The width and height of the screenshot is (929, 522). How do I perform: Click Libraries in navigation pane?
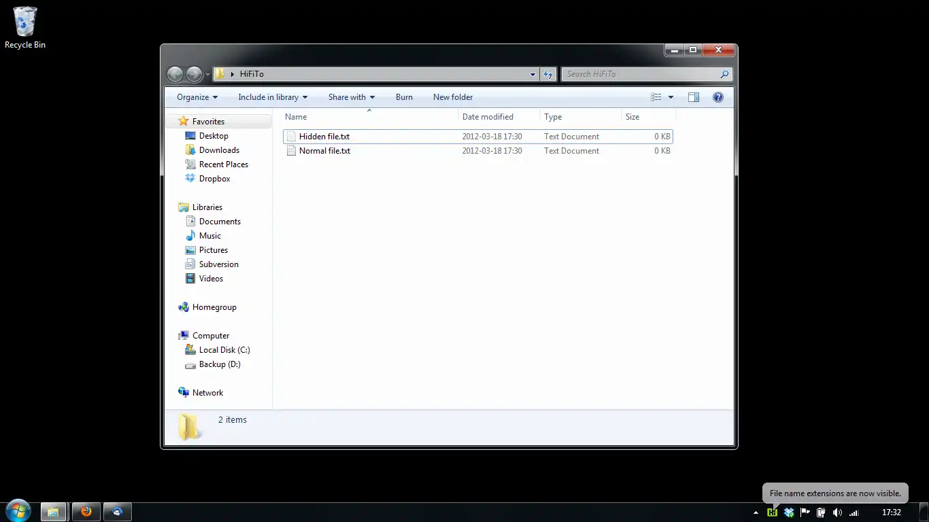pos(207,207)
